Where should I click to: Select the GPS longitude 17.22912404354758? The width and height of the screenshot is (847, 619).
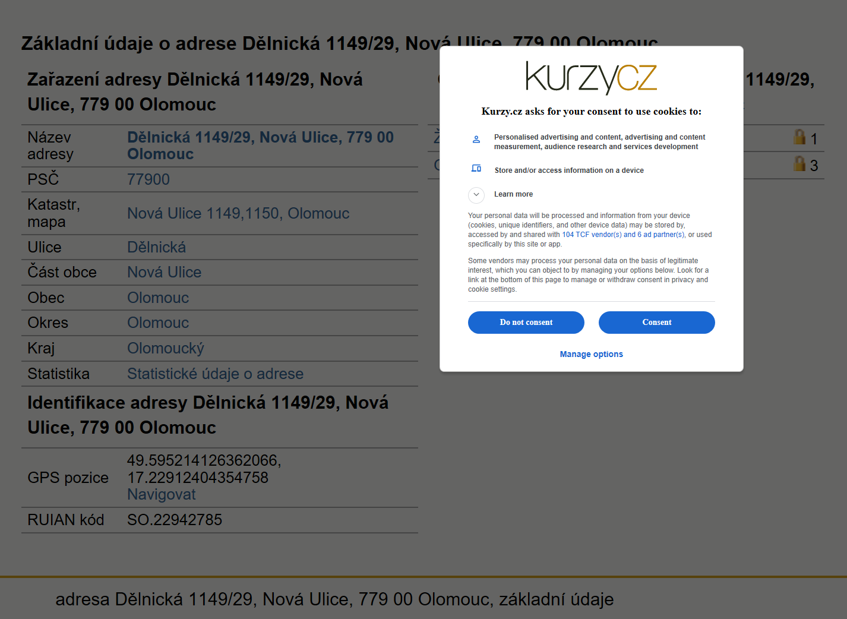pyautogui.click(x=198, y=478)
